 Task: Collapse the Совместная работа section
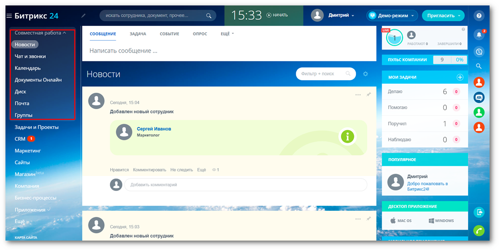[x=40, y=33]
